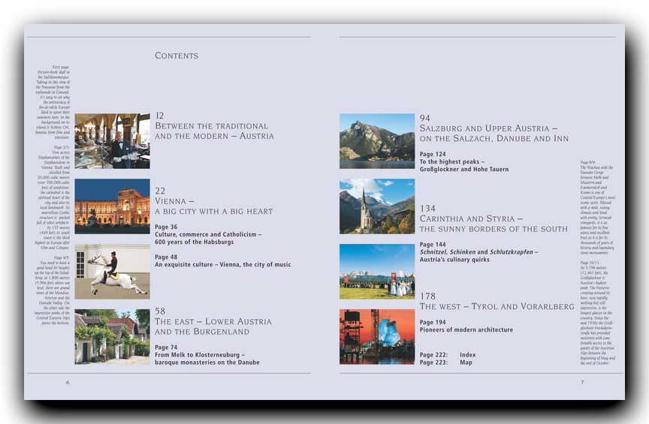The width and height of the screenshot is (649, 424).
Task: Go to 'Salzburg and Upper Austria' chapter
Action: pyautogui.click(x=494, y=134)
